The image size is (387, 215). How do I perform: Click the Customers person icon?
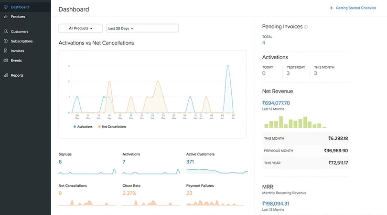click(x=5, y=31)
